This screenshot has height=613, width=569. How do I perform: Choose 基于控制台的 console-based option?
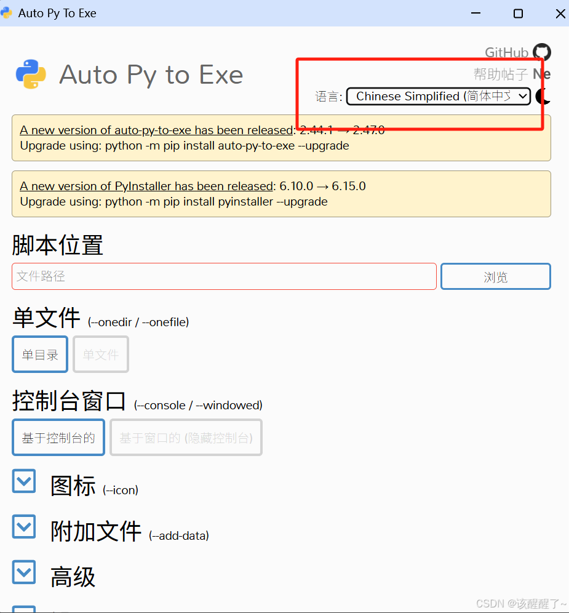coord(58,438)
